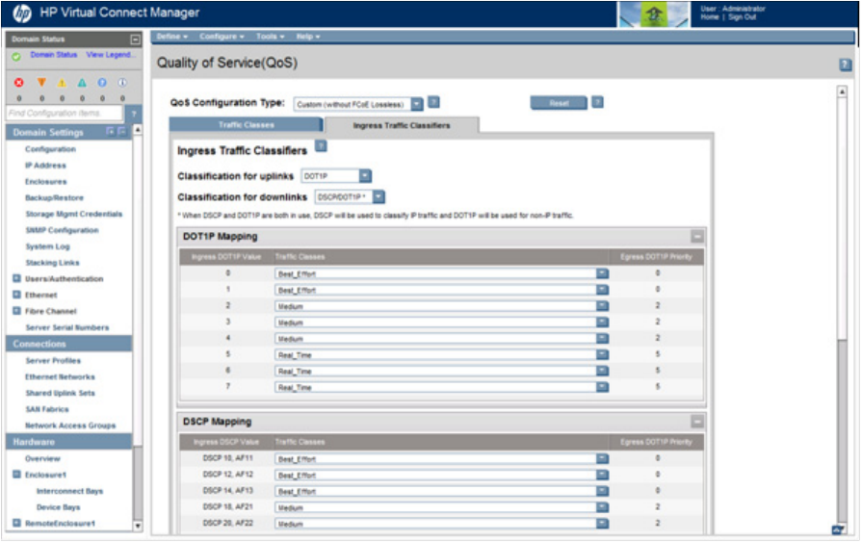The height and width of the screenshot is (542, 861).
Task: Click the yellow minor warning icon
Action: click(62, 83)
